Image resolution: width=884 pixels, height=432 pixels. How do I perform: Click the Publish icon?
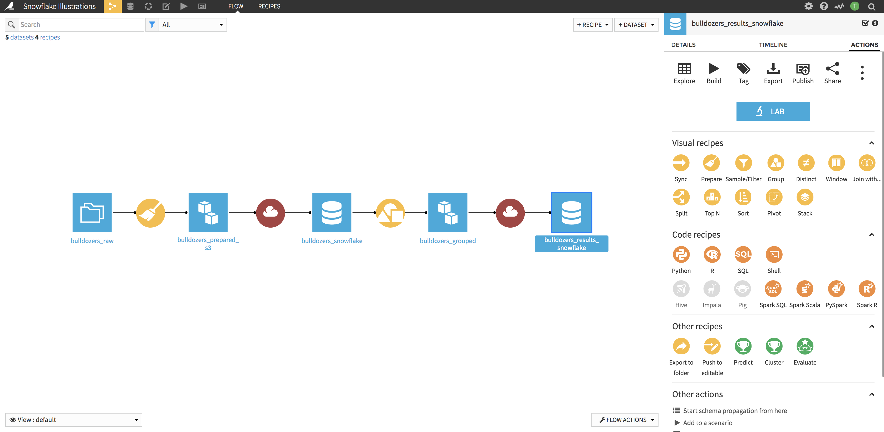coord(803,69)
